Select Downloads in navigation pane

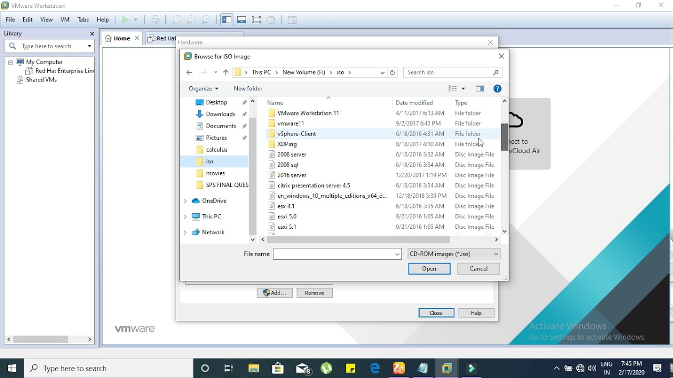click(x=220, y=114)
